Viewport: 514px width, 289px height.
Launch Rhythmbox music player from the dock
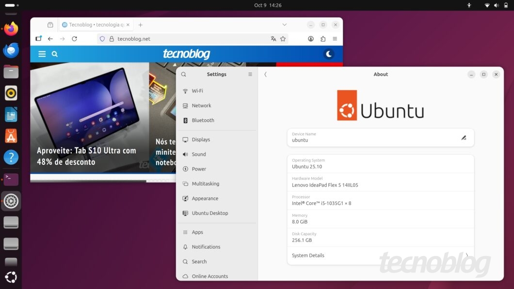pos(11,93)
